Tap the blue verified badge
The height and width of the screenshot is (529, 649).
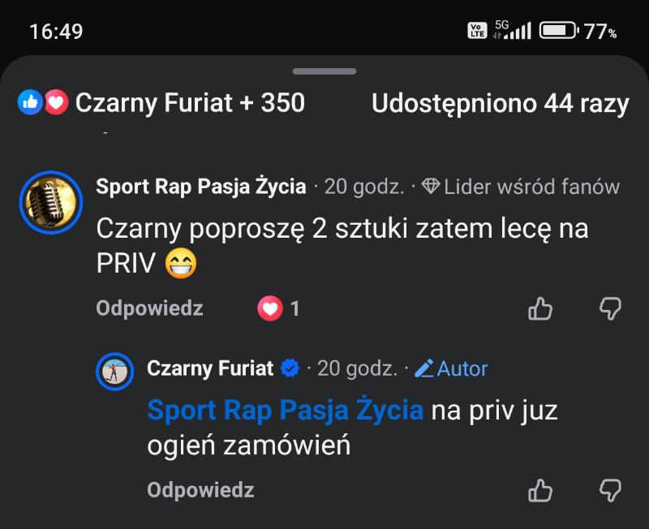click(290, 368)
